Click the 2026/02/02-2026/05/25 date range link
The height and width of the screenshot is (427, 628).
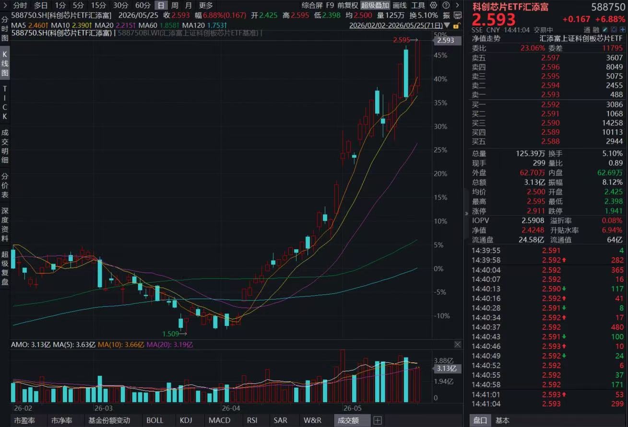click(x=396, y=25)
